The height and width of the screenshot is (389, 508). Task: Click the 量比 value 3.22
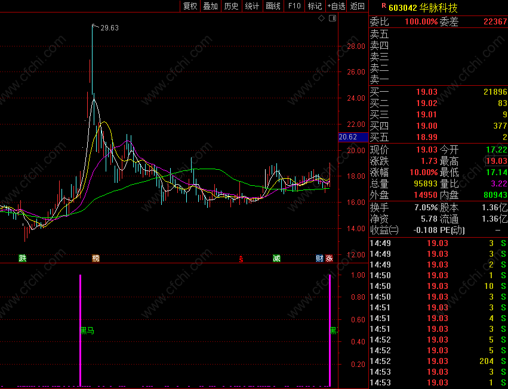pos(499,183)
